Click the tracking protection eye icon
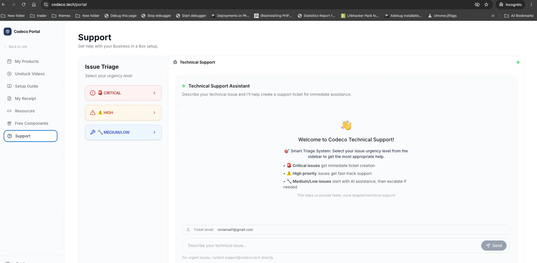The height and width of the screenshot is (263, 537). coord(477,5)
